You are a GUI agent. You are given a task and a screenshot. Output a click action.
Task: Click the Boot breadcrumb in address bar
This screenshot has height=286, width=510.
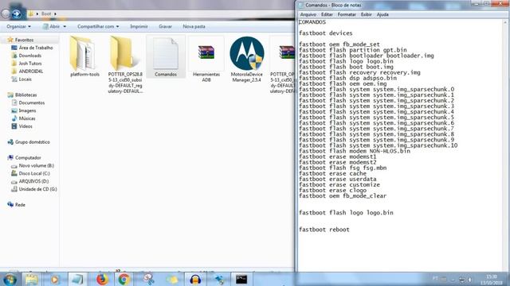[x=46, y=14]
